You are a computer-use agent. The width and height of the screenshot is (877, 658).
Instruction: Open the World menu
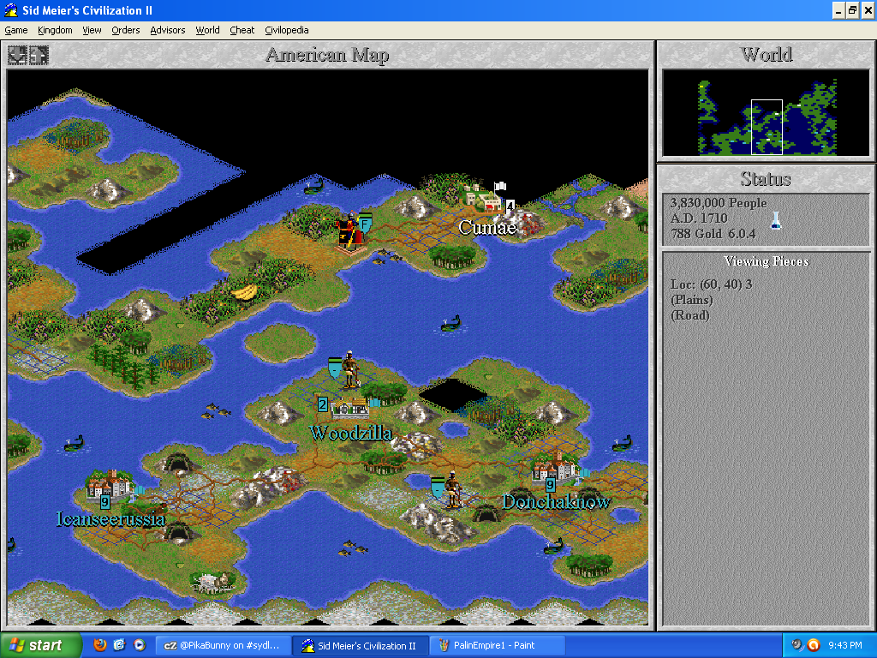[x=207, y=30]
